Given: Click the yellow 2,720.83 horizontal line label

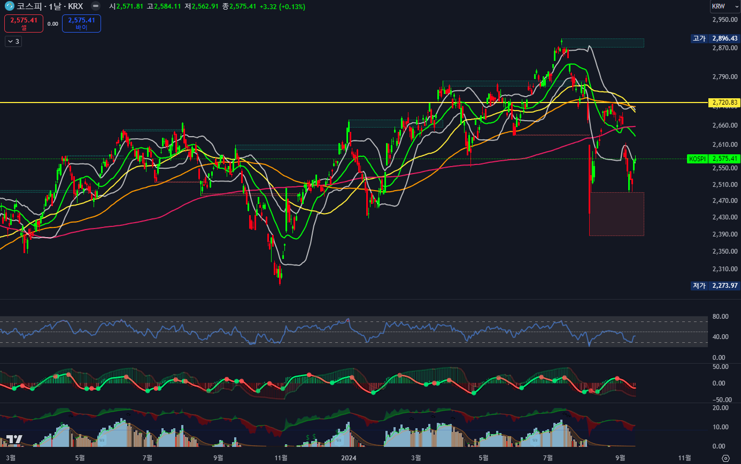Looking at the screenshot, I should coord(724,103).
